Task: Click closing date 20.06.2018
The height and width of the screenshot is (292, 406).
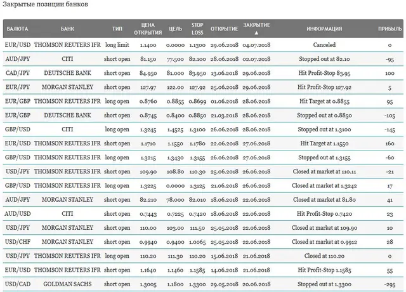Action: pyautogui.click(x=256, y=284)
